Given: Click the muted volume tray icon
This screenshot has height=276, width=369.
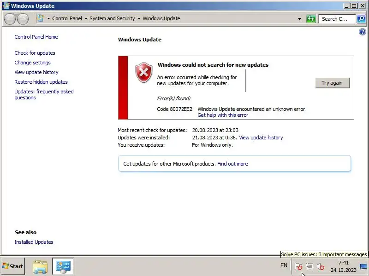Looking at the screenshot, I should (x=320, y=266).
